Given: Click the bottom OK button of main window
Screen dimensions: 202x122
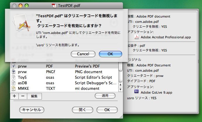Looking at the screenshot, I should coord(107,110).
